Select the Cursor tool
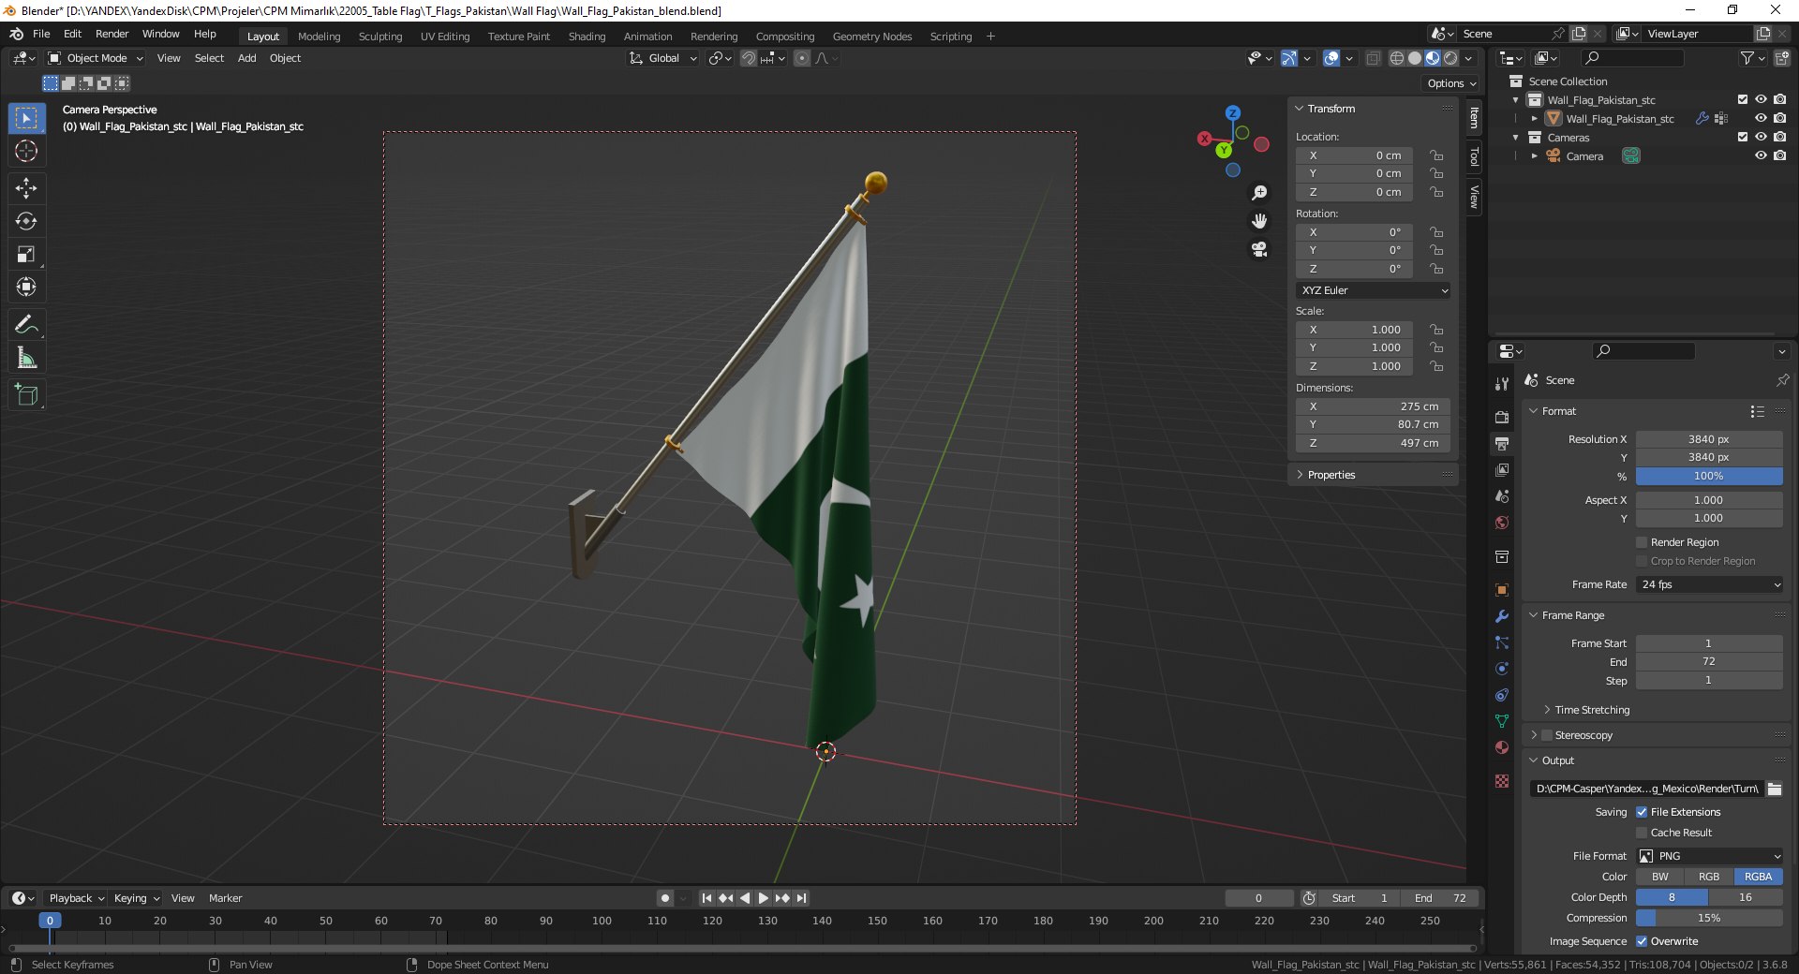 [26, 151]
